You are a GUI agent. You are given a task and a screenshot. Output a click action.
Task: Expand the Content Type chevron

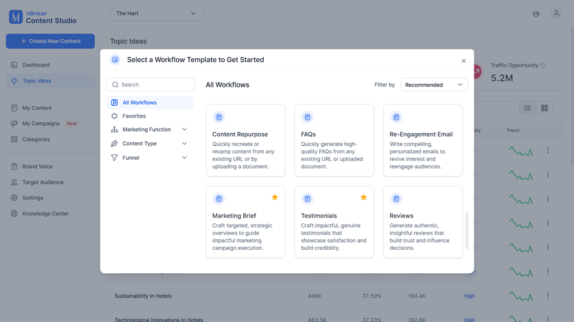coord(184,143)
